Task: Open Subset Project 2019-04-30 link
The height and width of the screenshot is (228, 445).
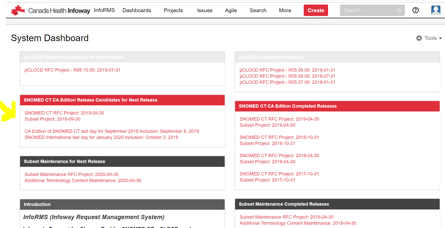Action: [x=267, y=125]
